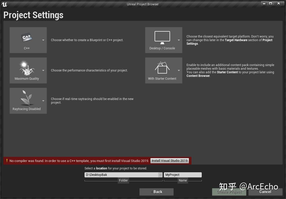
Task: Expand the target platform dropdown
Action: pyautogui.click(x=179, y=40)
